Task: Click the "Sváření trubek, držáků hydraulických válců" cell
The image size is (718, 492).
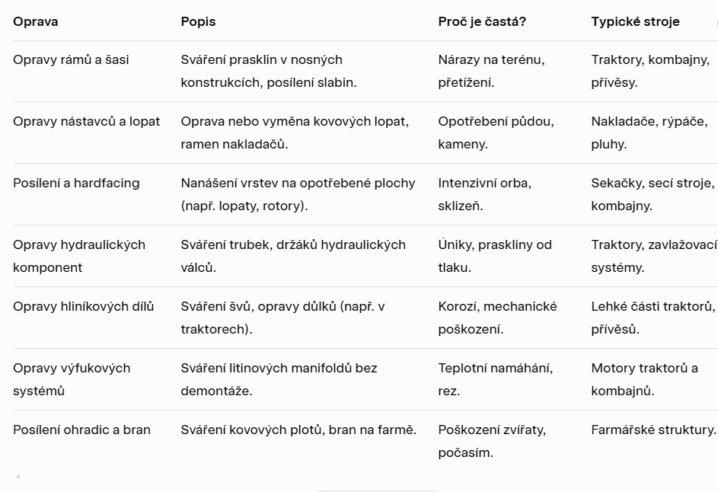Action: (x=292, y=256)
